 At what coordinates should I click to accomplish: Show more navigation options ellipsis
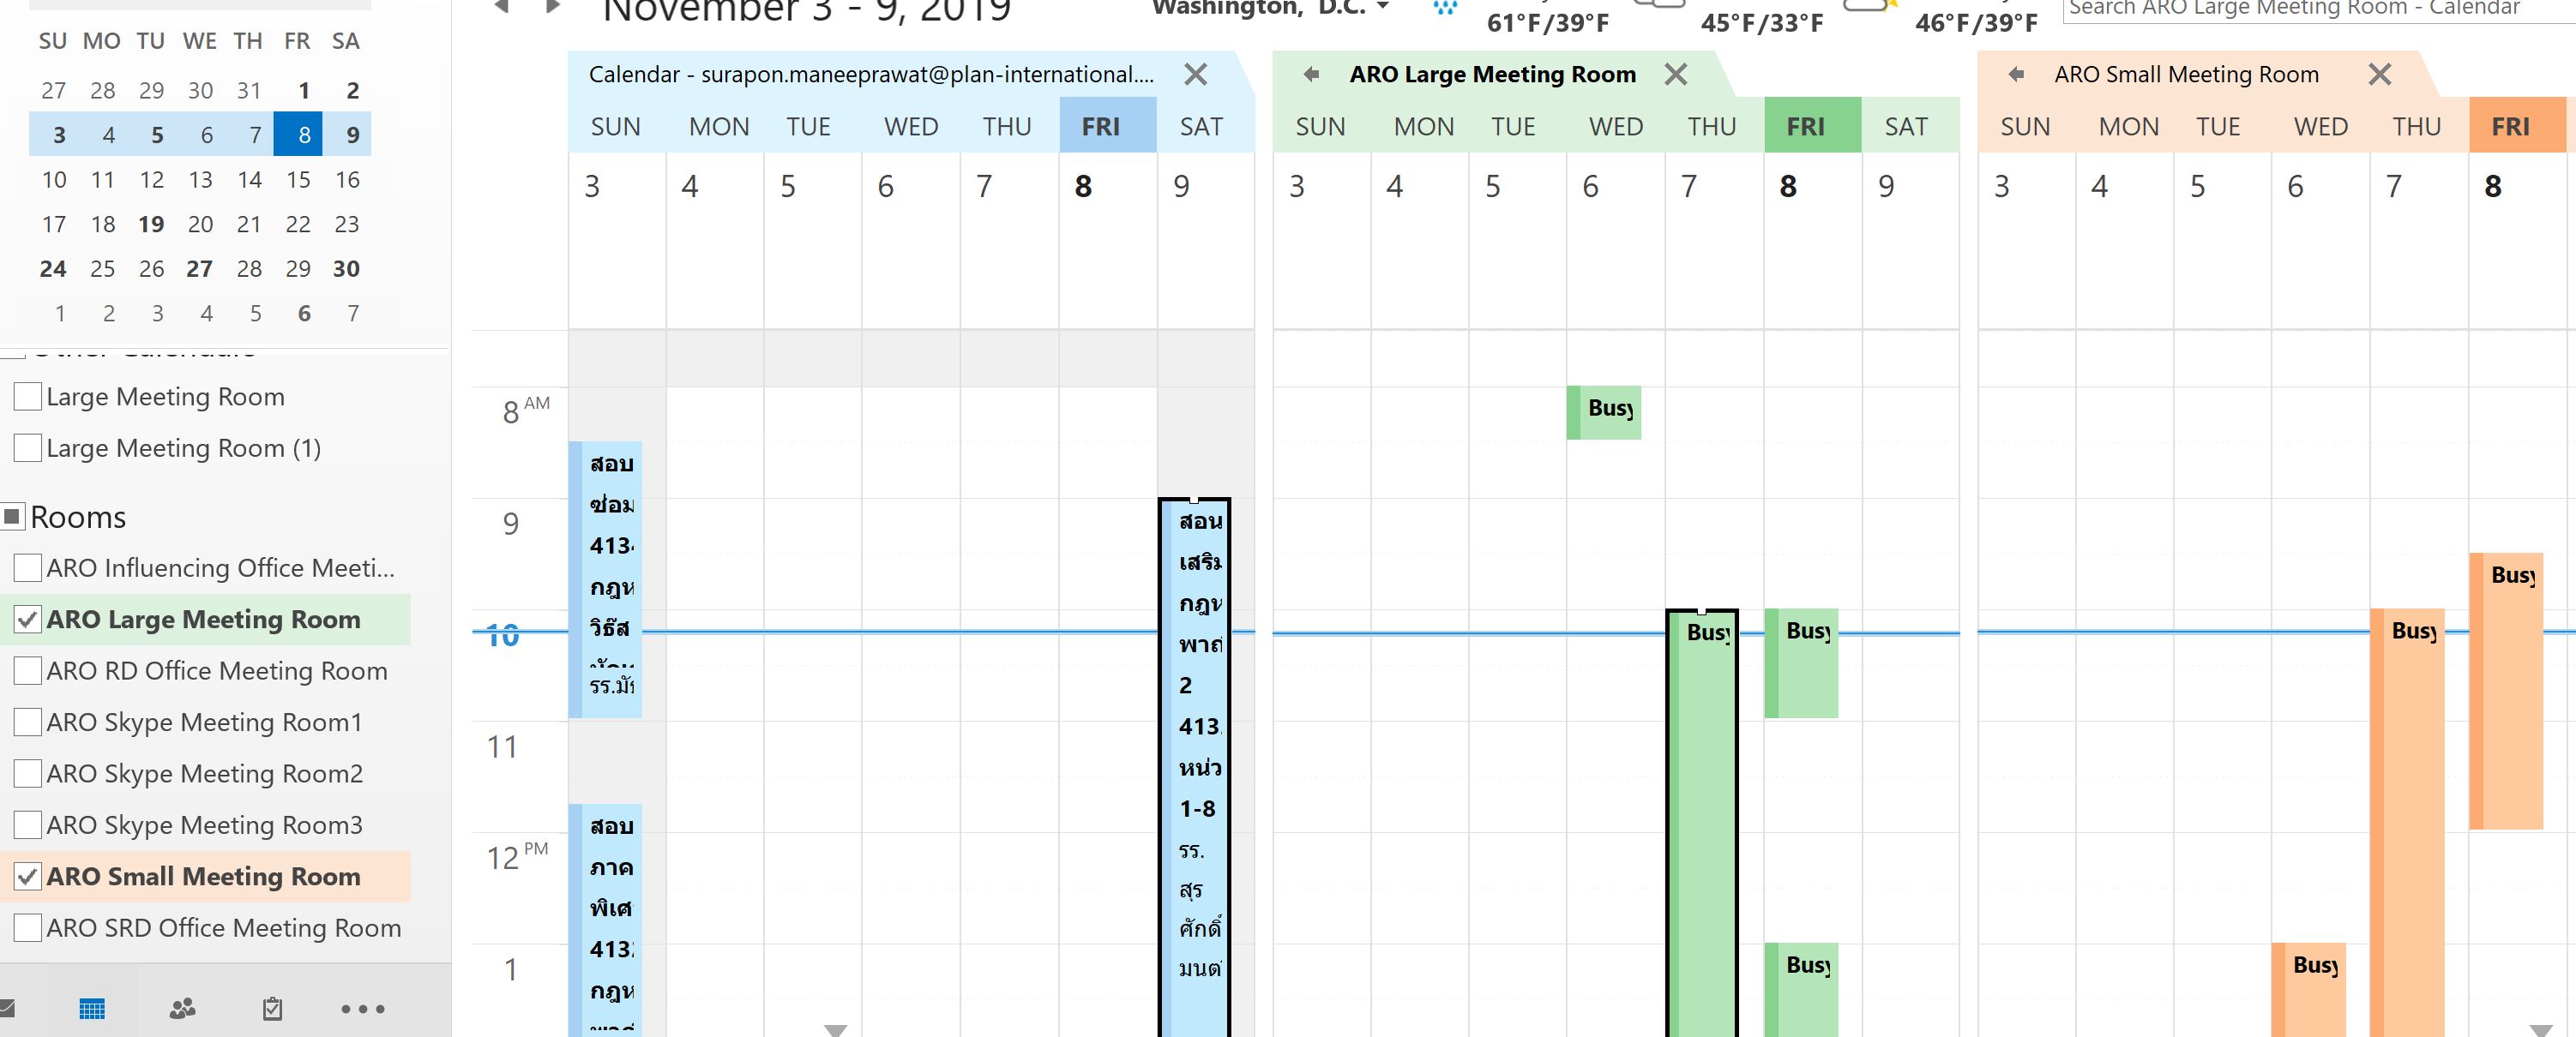click(x=362, y=1009)
